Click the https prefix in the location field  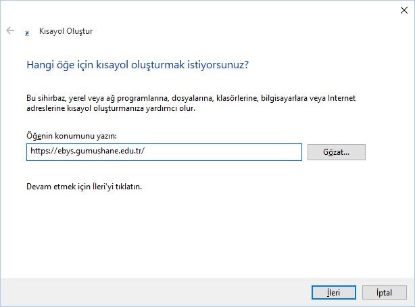click(x=39, y=152)
